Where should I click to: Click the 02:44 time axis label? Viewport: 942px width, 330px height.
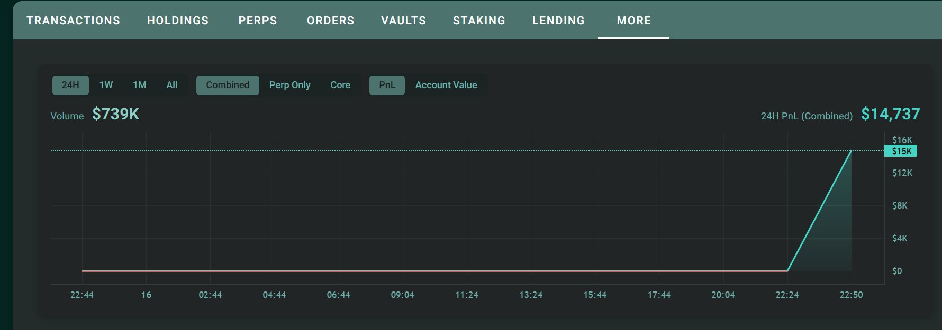[210, 295]
